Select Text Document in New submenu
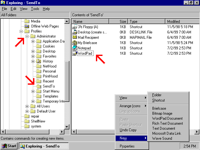This screenshot has height=150, width=200. [x=168, y=128]
